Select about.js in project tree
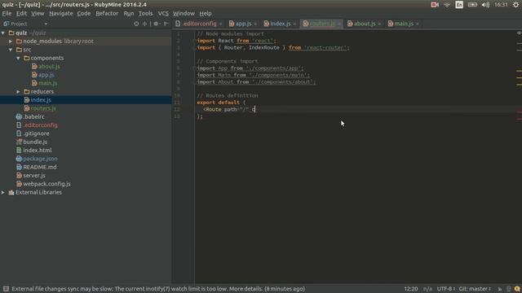 tap(49, 67)
